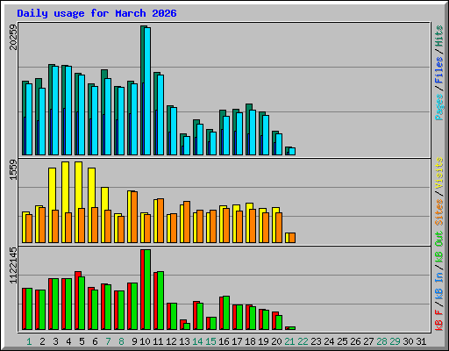Click day 29 on the x-axis
This screenshot has height=351, width=449.
coord(395,341)
